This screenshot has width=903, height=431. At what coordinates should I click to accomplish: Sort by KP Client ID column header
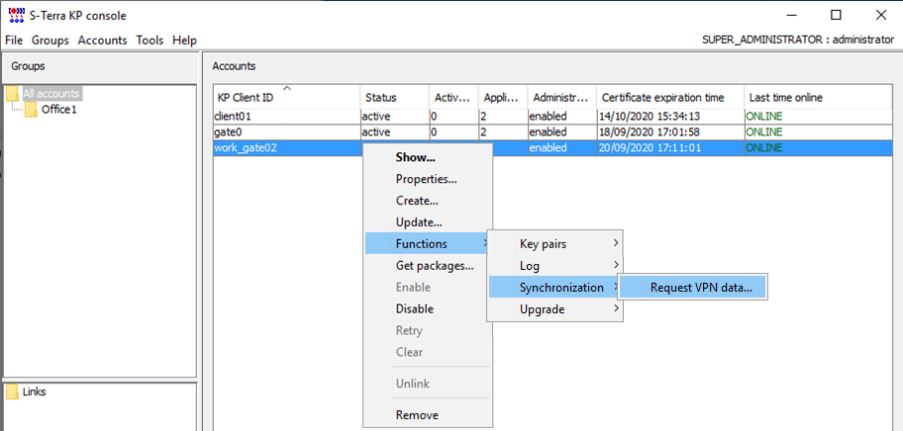pos(287,97)
